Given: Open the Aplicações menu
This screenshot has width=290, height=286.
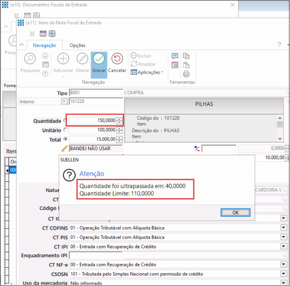Looking at the screenshot, I should pos(147,72).
